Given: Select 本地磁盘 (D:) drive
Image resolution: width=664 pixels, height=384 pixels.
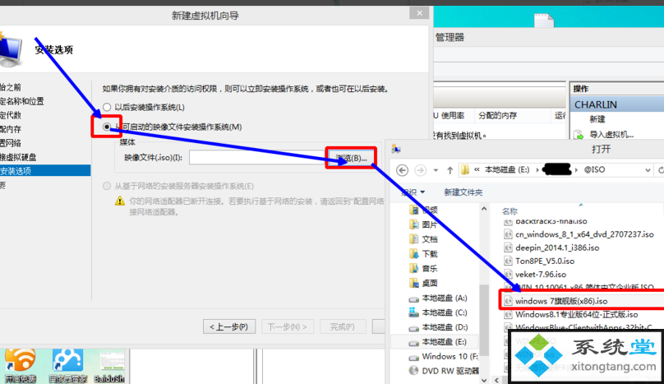Looking at the screenshot, I should (x=438, y=327).
